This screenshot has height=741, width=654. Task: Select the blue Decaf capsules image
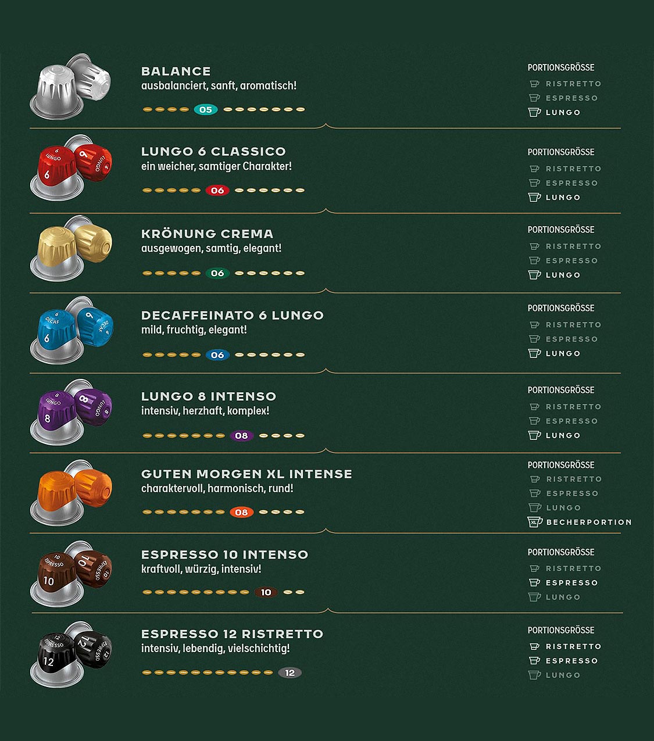tap(71, 331)
